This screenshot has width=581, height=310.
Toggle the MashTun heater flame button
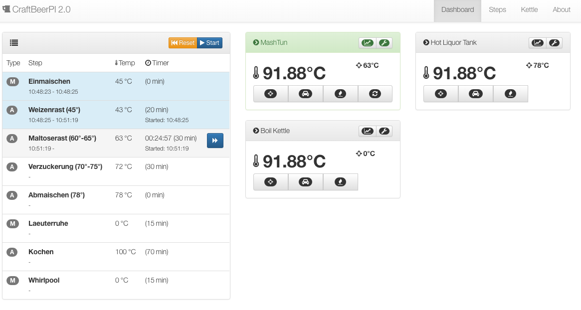click(340, 94)
